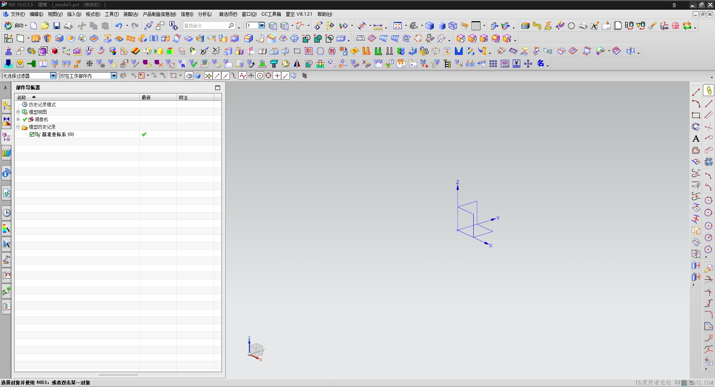Open the 插入(S) menu
Viewport: 715px width, 387px height.
coord(74,14)
